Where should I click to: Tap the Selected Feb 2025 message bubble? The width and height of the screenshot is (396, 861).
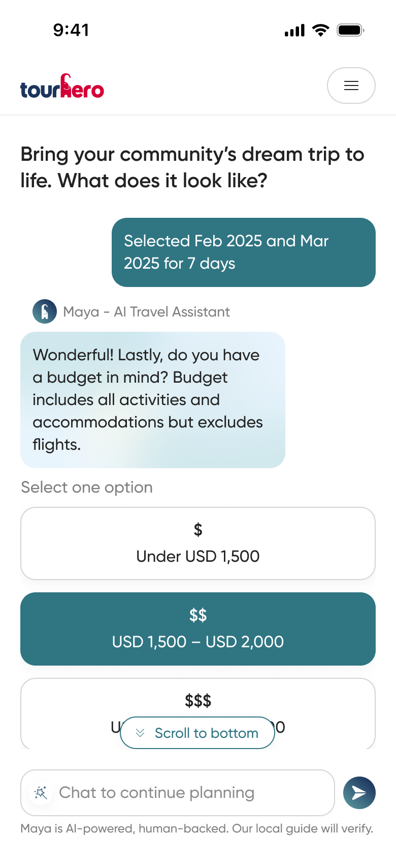(244, 252)
